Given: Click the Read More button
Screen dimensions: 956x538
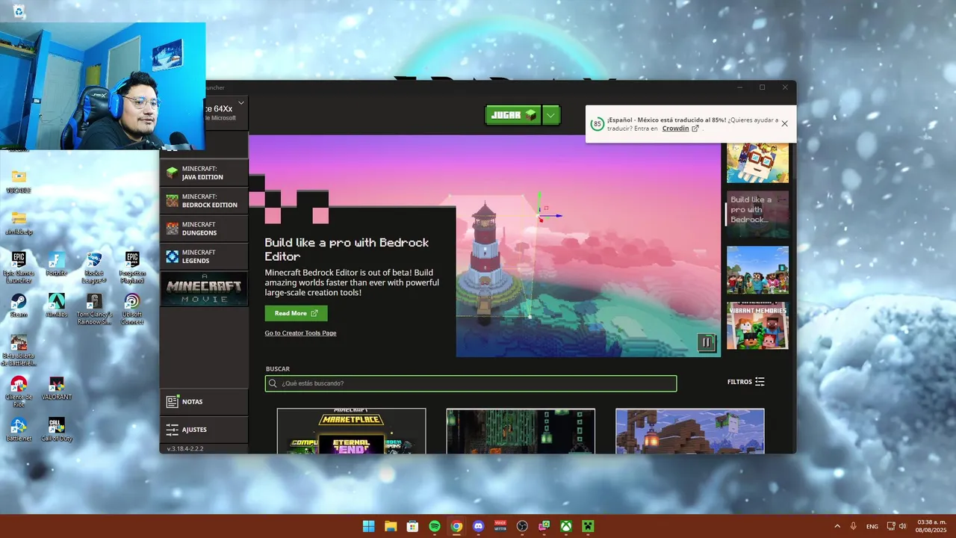Looking at the screenshot, I should tap(296, 313).
